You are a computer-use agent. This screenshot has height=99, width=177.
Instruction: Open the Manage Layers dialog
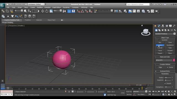click(x=125, y=11)
